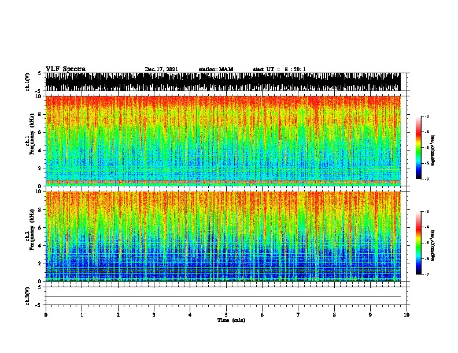458x353 pixels.
Task: Click the time axis tick label "7"
Action: click(x=298, y=315)
